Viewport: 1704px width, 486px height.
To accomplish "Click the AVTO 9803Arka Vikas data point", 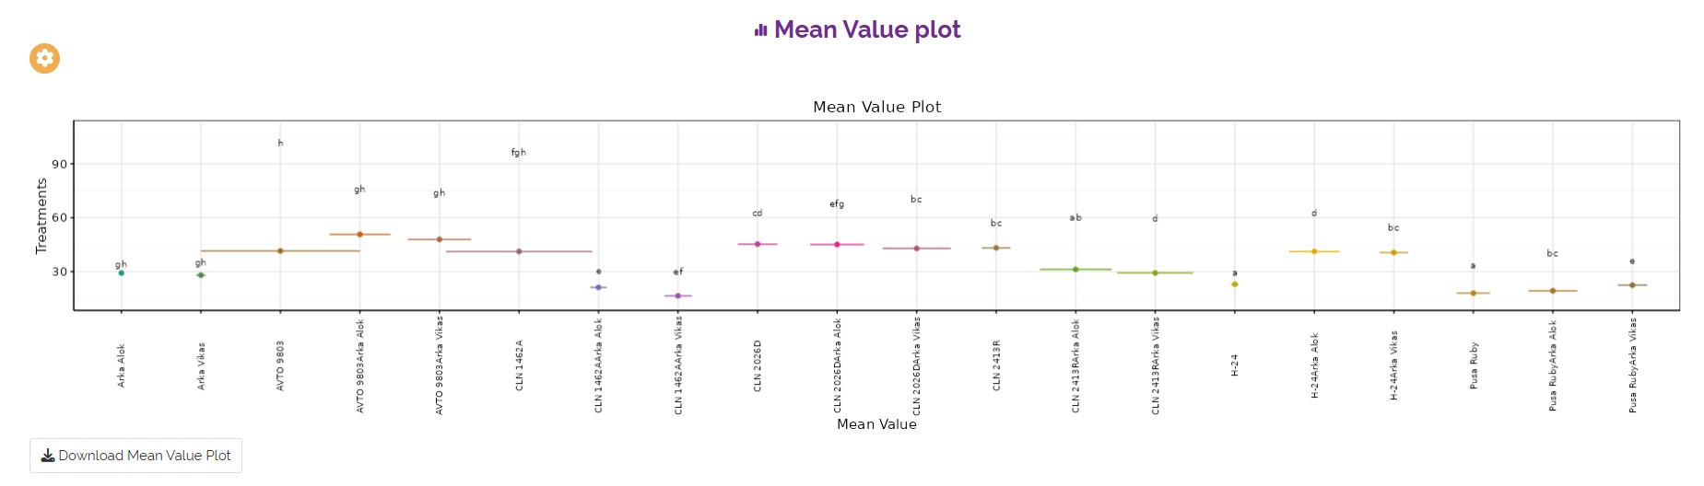I will click(440, 239).
